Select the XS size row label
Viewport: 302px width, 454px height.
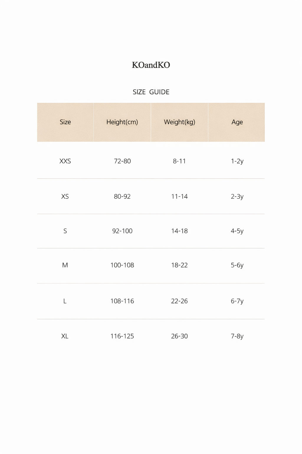coord(65,196)
